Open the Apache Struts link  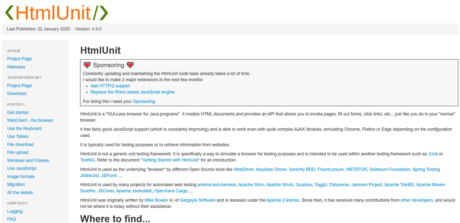coord(280,184)
